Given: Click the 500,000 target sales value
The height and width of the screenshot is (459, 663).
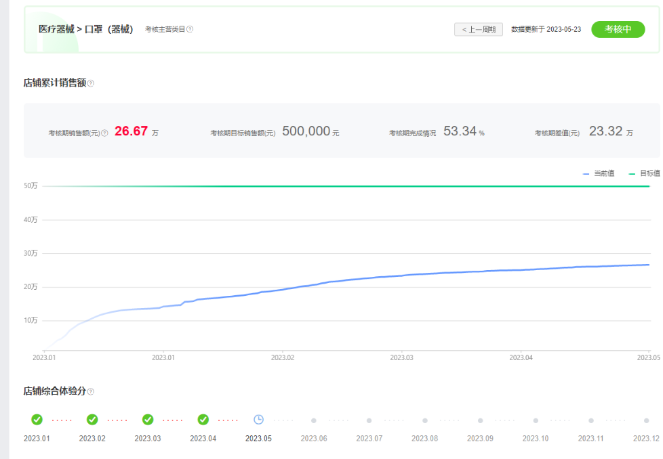Looking at the screenshot, I should click(306, 131).
